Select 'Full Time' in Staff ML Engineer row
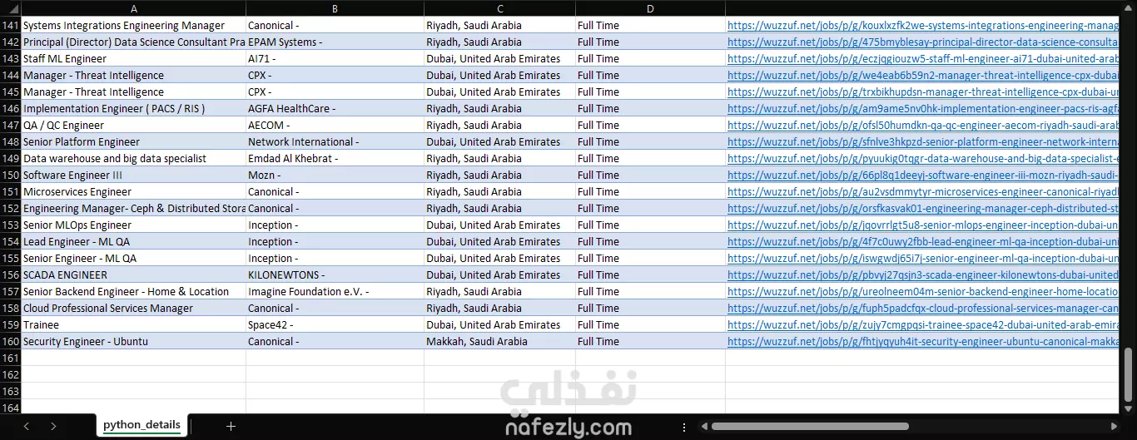Image resolution: width=1137 pixels, height=440 pixels. [650, 58]
